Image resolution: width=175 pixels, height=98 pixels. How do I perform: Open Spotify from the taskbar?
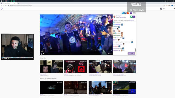tap(11, 1)
